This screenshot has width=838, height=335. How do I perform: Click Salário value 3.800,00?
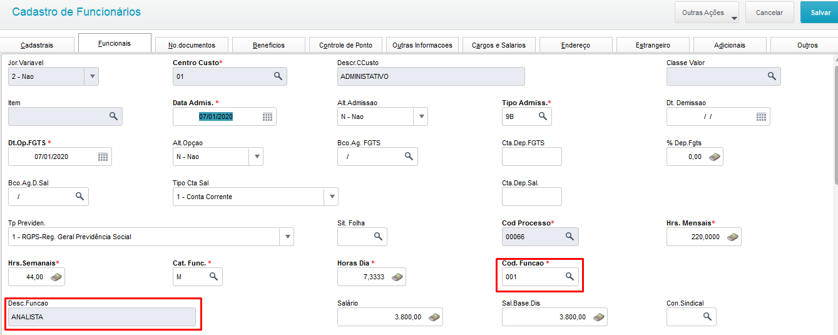pos(408,317)
